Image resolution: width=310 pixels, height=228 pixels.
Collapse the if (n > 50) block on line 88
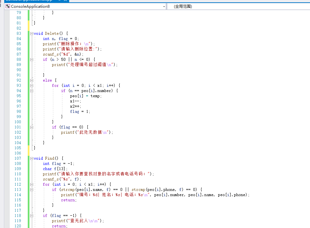tap(32, 60)
